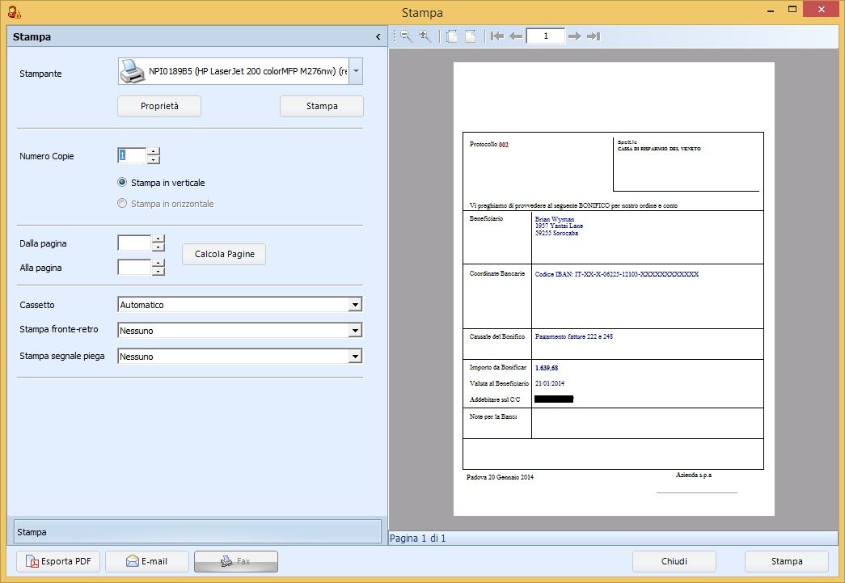
Task: Select Stampa in orizzontale orientation
Action: click(x=123, y=204)
